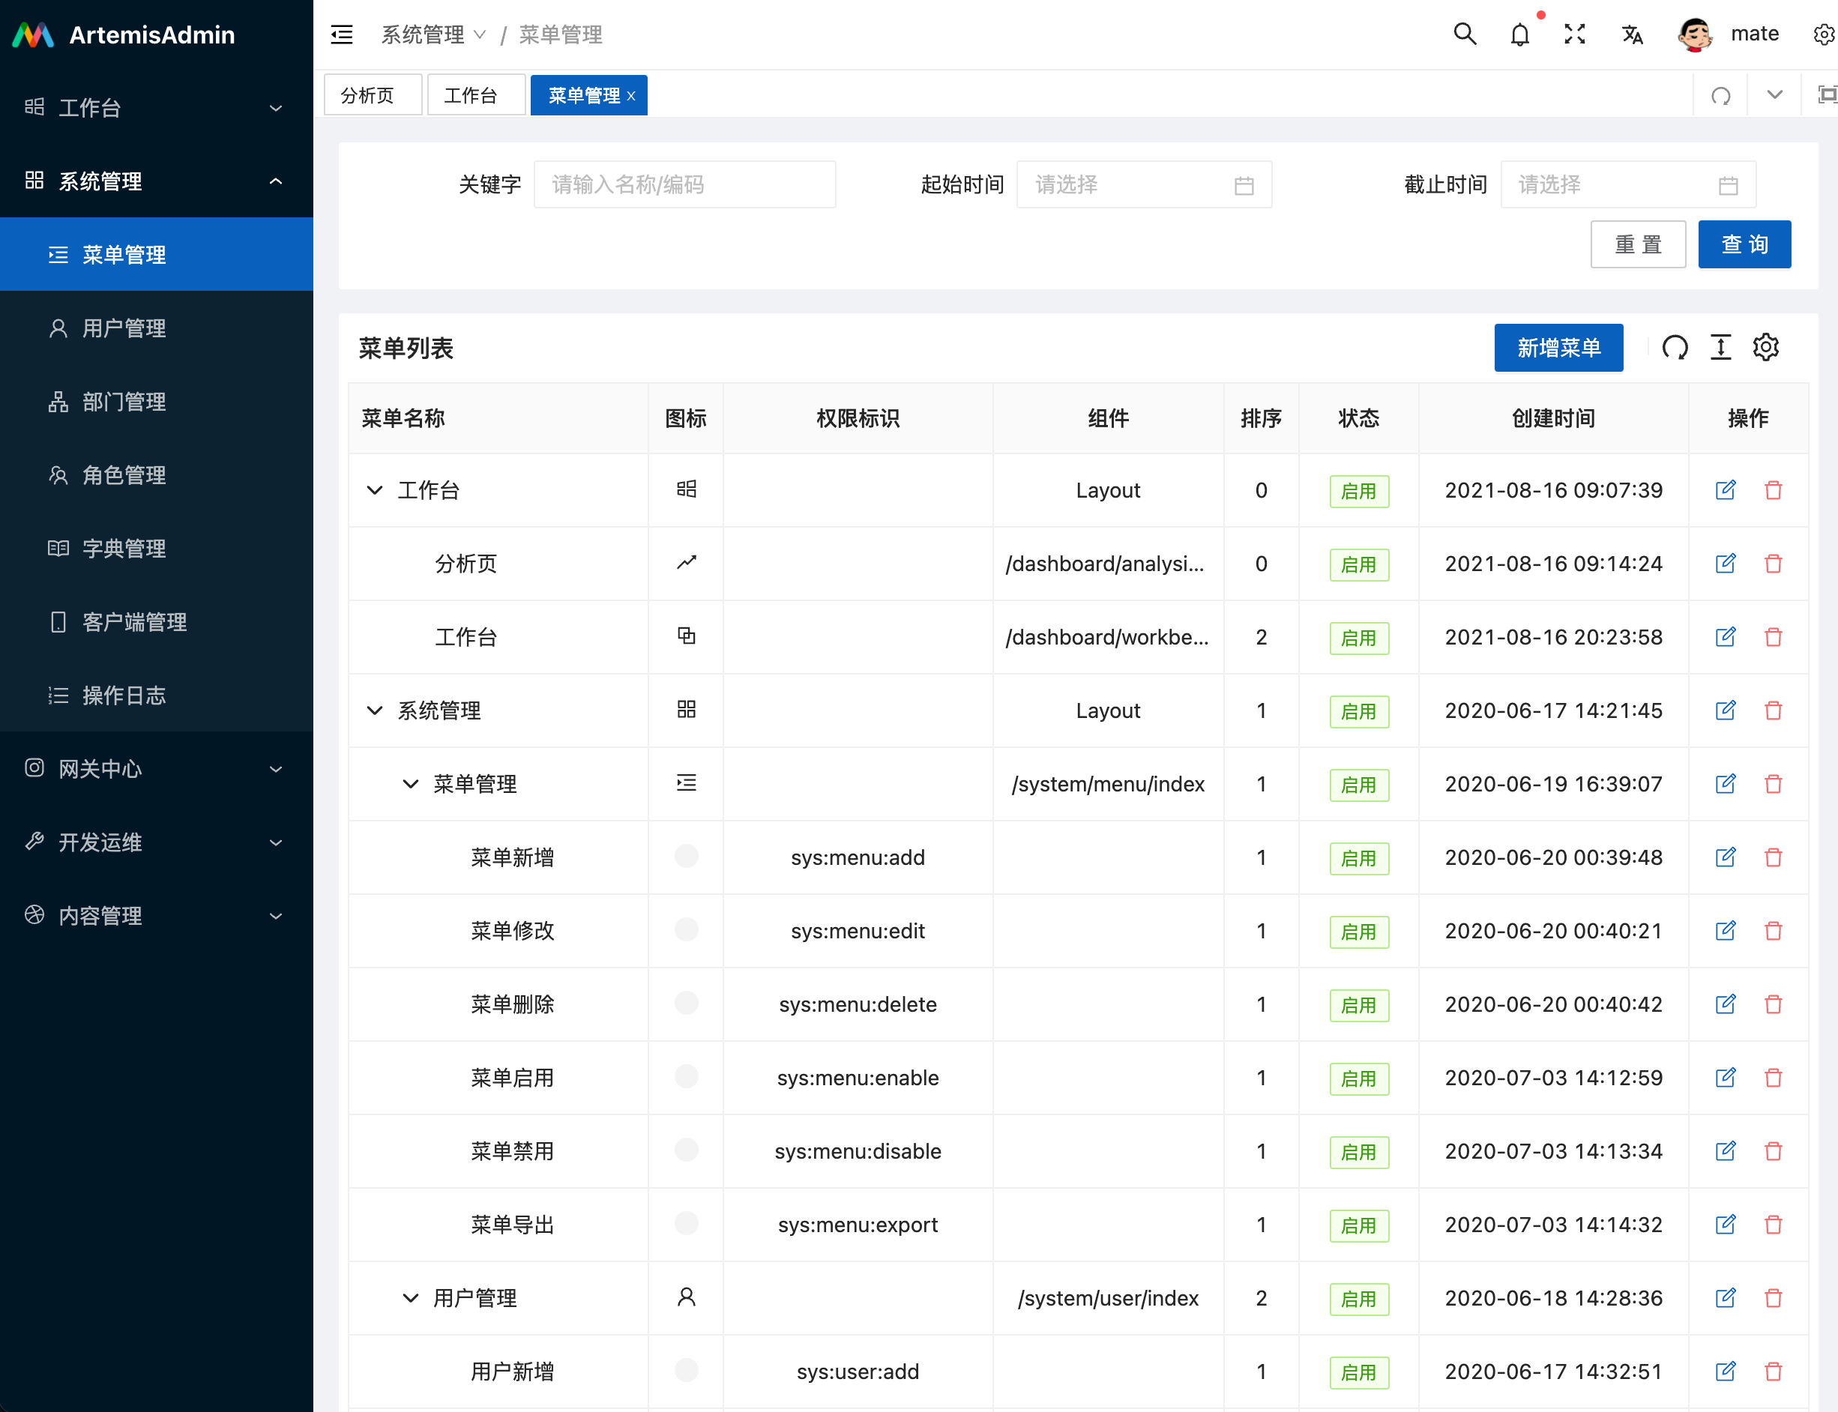Screen dimensions: 1838x1412
Task: Open 起始时间 date picker
Action: [x=1143, y=185]
